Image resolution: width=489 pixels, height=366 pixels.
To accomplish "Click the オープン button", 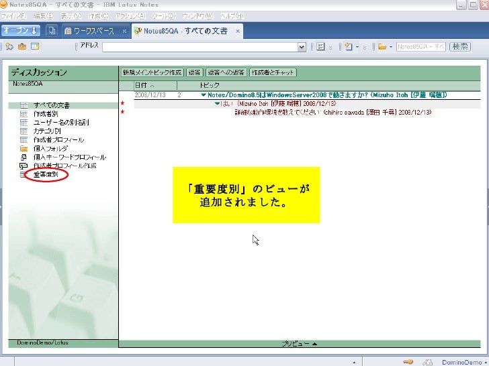I will pos(20,31).
